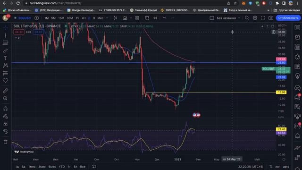Image resolution: width=302 pixels, height=170 pixels.
Task: Select the 30M timeframe
Action: (x=70, y=18)
